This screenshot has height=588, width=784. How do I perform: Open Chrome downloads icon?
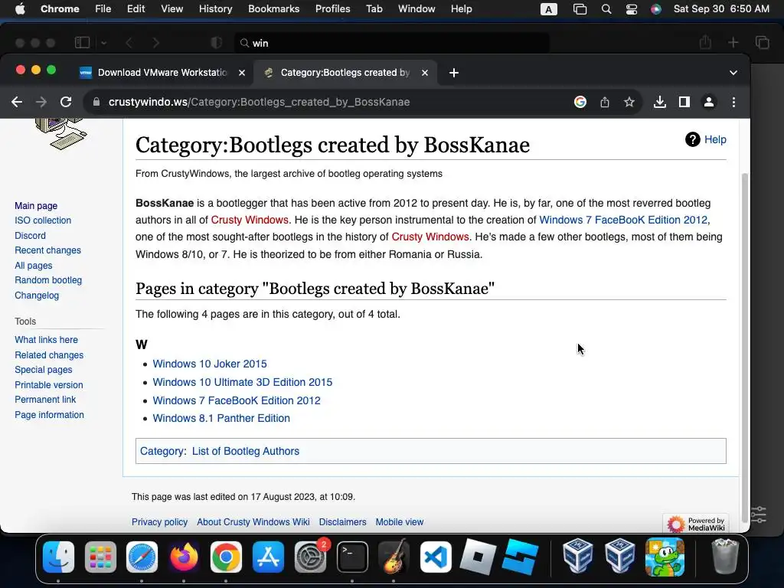coord(659,102)
